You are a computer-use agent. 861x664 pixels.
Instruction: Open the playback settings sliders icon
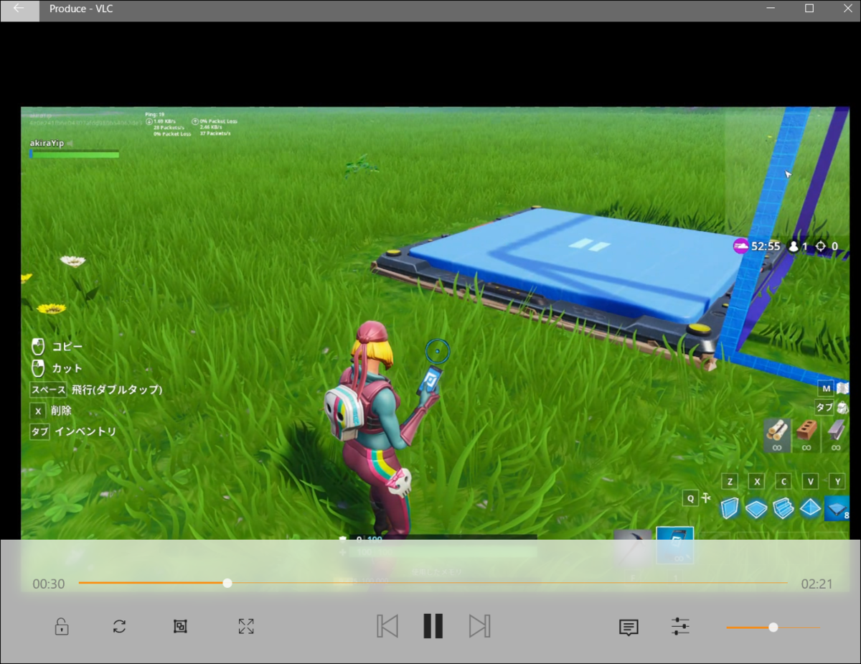[680, 626]
